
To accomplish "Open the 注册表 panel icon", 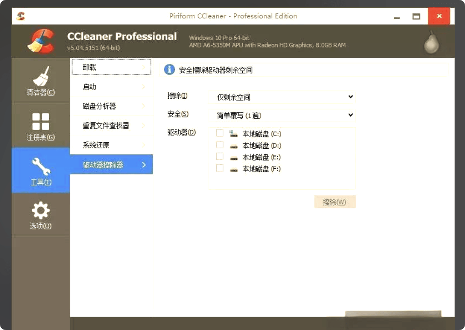I will point(41,121).
